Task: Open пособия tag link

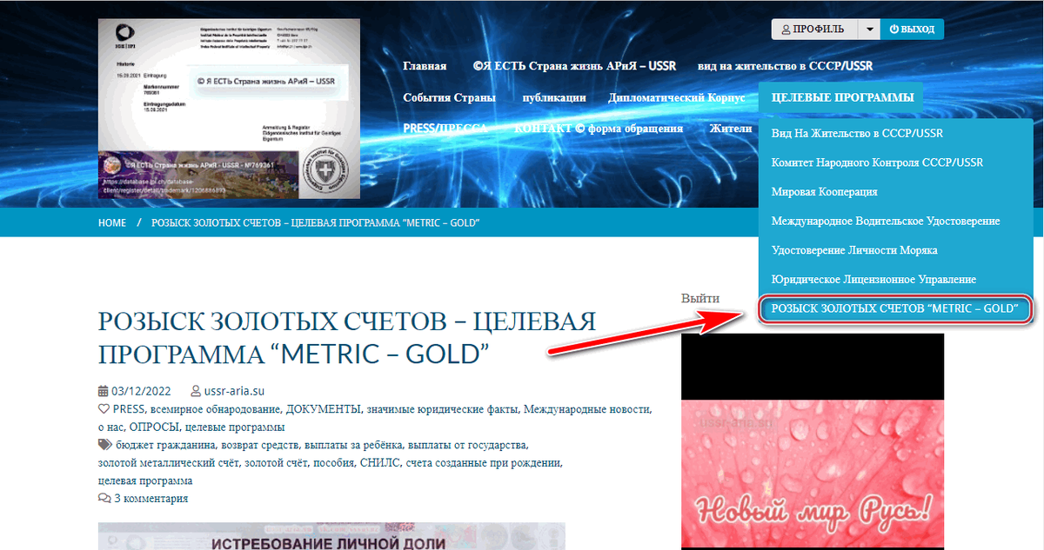Action: pos(334,463)
